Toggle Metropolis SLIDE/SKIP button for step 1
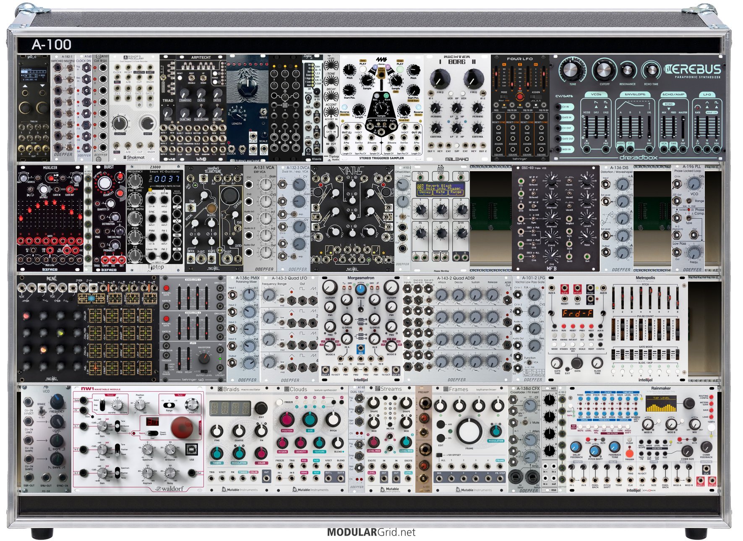Screen dimensions: 743x541 613,371
